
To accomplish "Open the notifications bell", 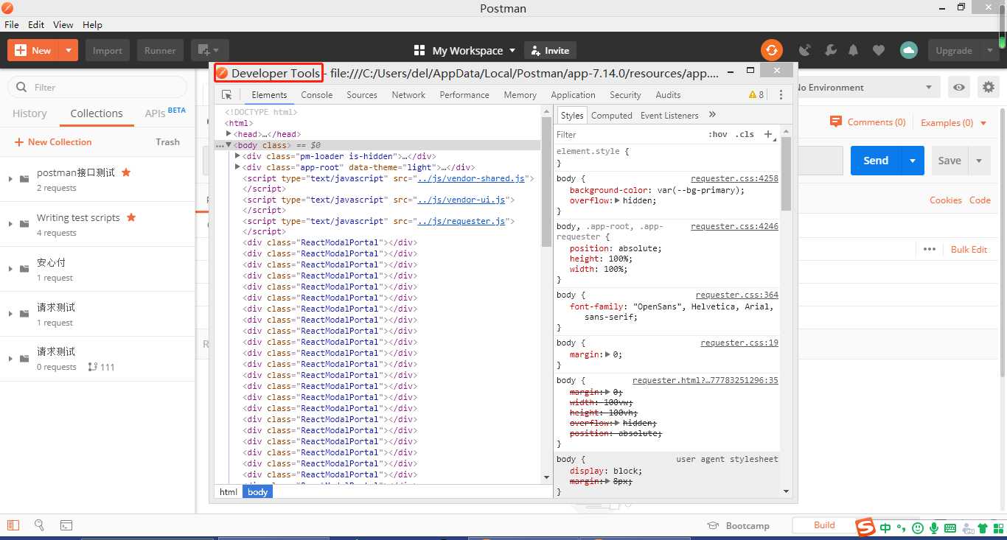I will tap(854, 50).
